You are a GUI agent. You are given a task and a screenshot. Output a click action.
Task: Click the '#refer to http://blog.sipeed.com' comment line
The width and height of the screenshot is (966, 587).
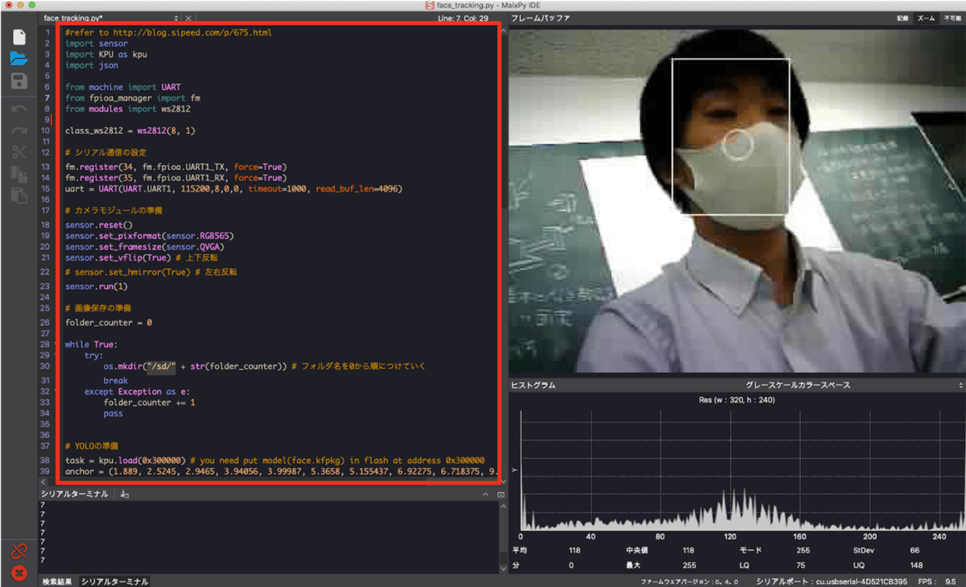(168, 33)
